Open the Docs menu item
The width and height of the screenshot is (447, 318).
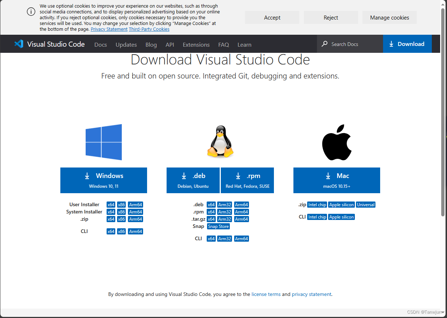tap(100, 44)
